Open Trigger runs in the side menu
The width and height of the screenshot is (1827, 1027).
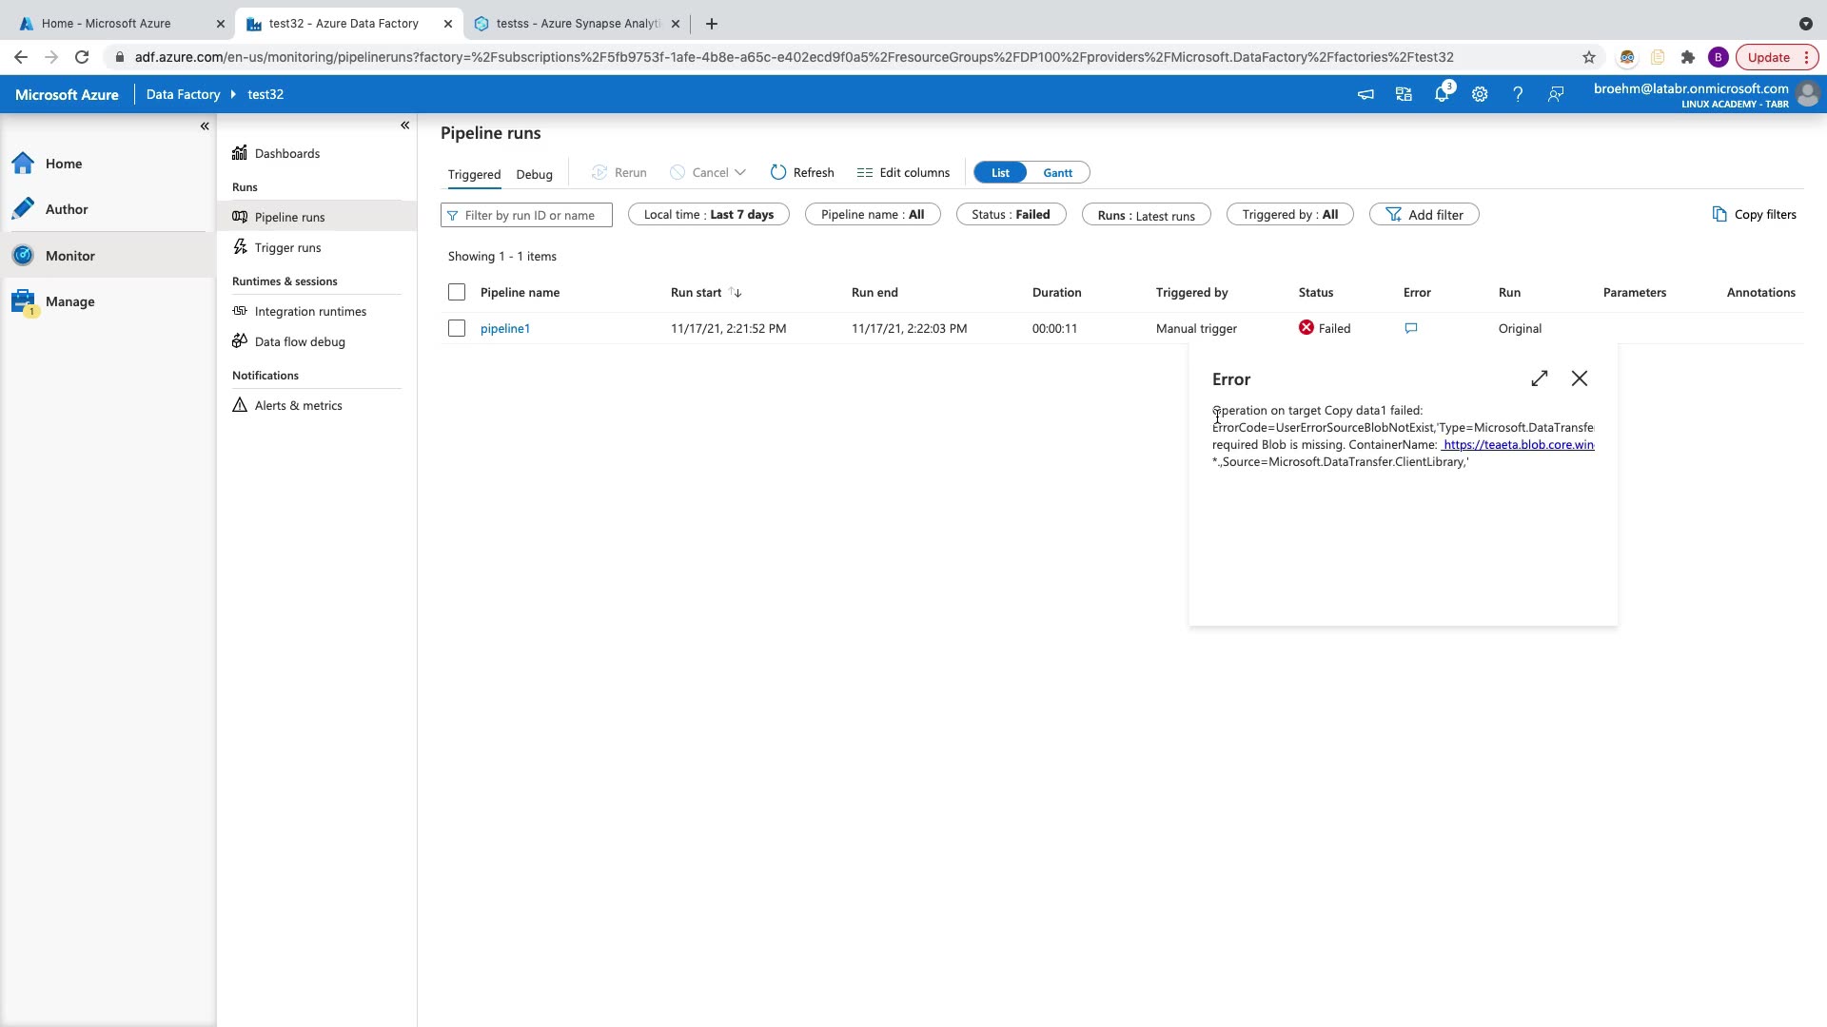pyautogui.click(x=287, y=247)
